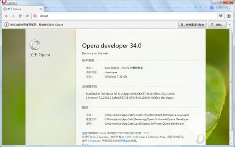Click the scrollbar down arrow
Image resolution: width=235 pixels, height=147 pixels.
(x=231, y=143)
